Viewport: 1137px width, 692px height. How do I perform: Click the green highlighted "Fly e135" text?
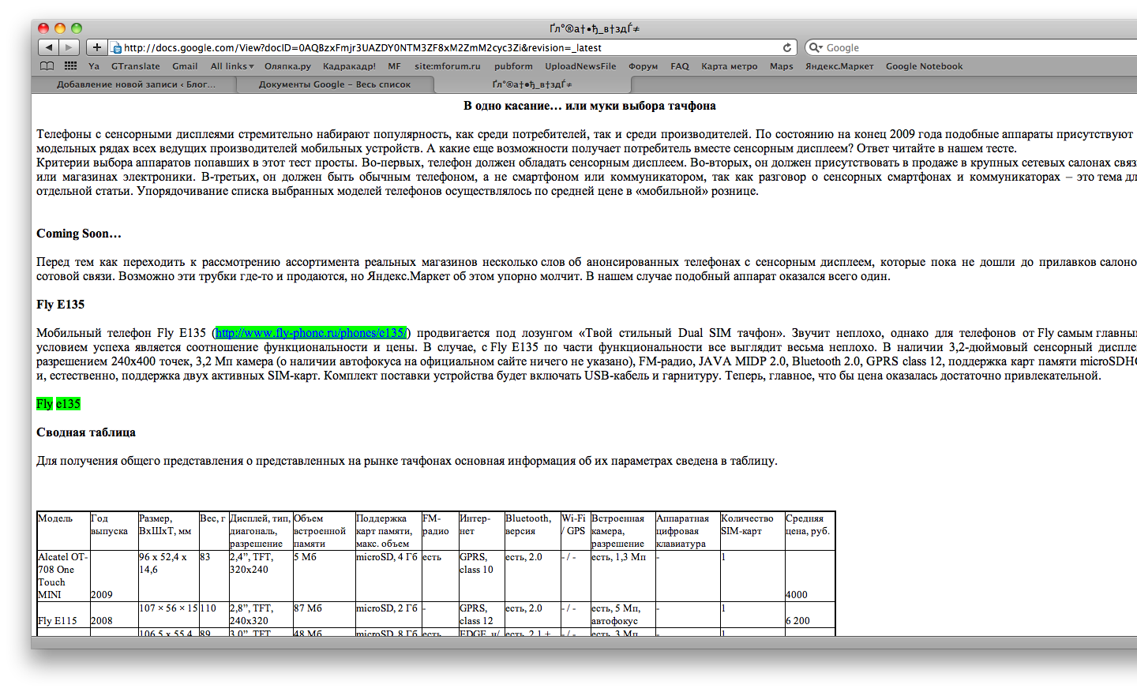[58, 404]
